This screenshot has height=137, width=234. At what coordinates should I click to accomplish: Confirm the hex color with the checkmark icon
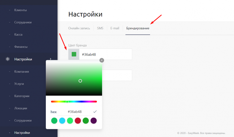click(x=95, y=111)
